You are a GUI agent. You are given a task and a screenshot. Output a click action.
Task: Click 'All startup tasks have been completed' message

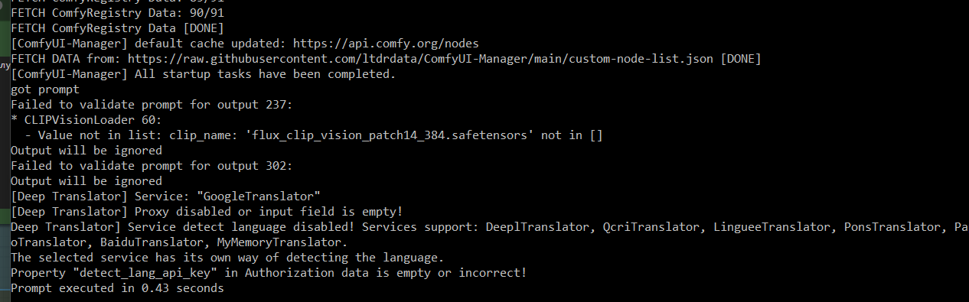(x=265, y=74)
